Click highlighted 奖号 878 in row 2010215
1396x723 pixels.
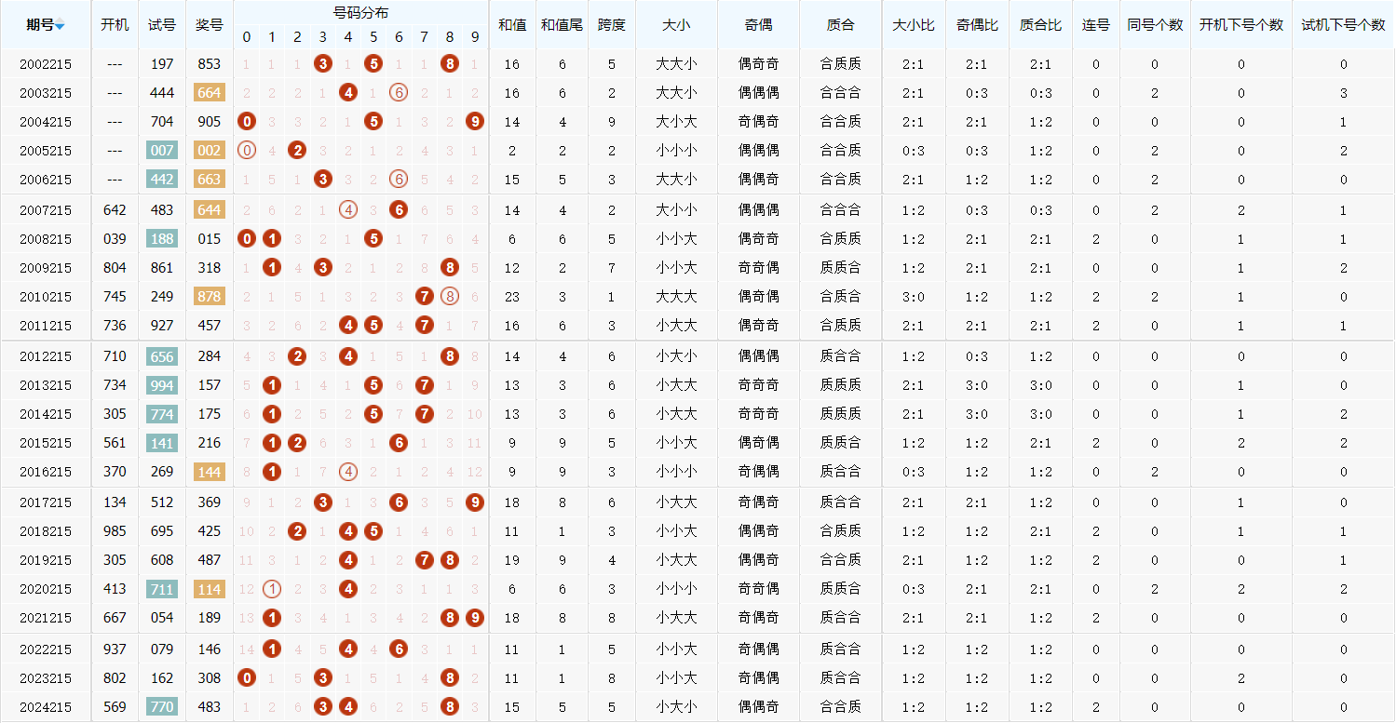[x=210, y=296]
